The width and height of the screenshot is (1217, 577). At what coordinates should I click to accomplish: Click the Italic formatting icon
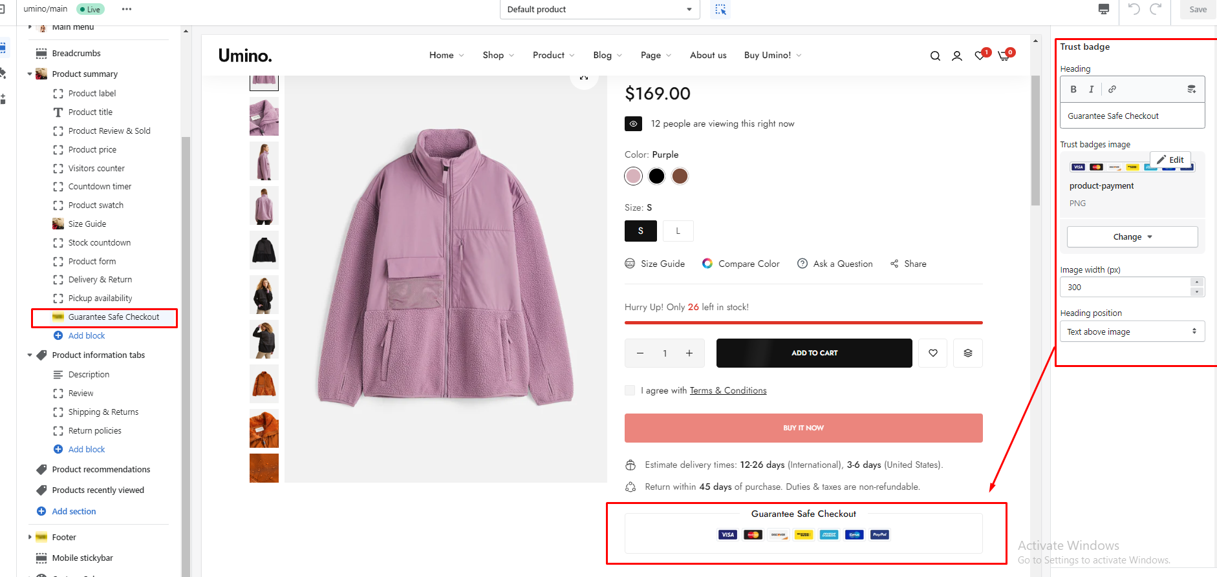[1092, 89]
